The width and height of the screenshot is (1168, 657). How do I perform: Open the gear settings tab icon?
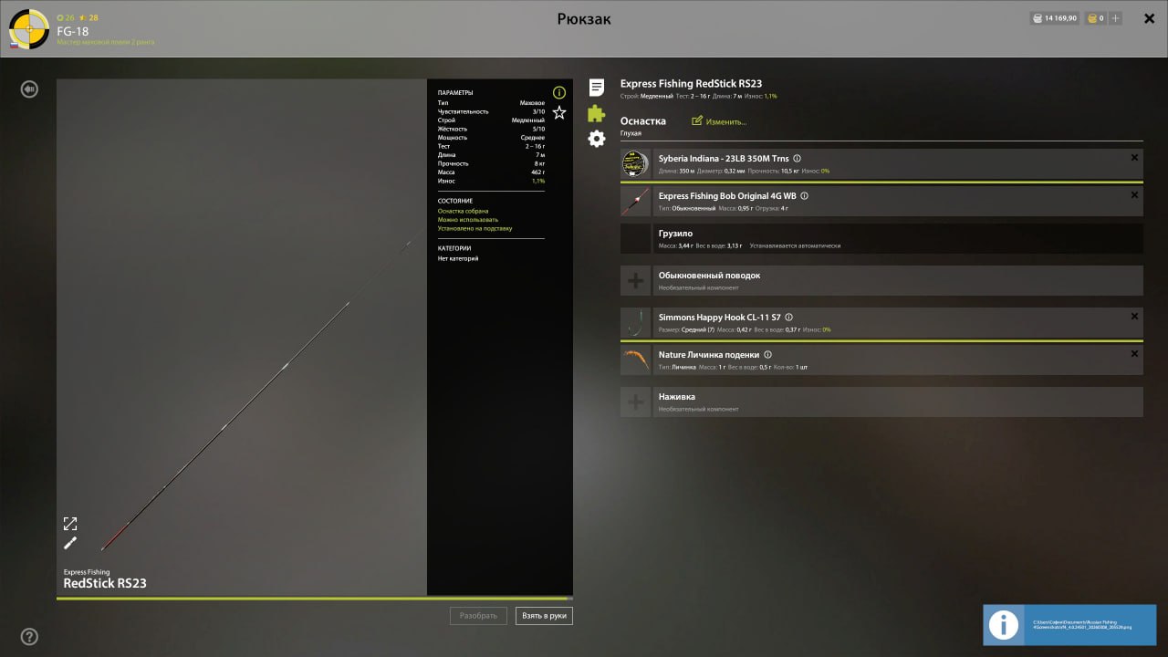[x=596, y=139]
